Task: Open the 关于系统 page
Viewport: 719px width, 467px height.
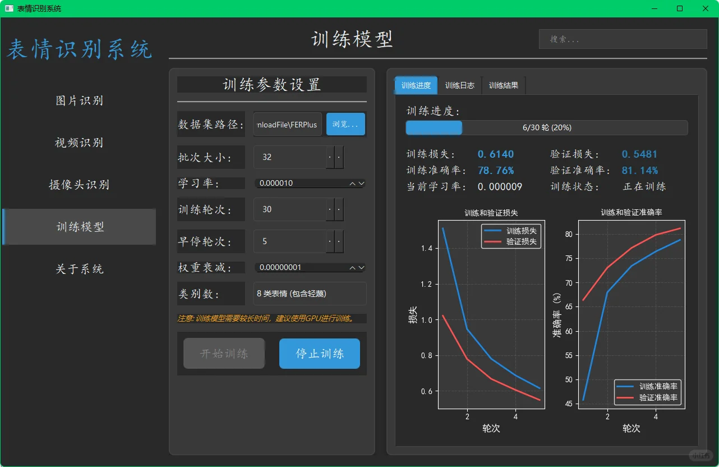Action: [x=79, y=269]
